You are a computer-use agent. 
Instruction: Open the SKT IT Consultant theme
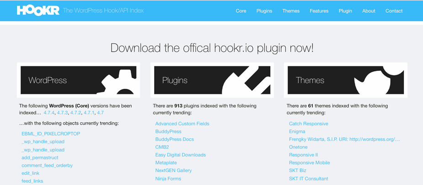point(309,179)
